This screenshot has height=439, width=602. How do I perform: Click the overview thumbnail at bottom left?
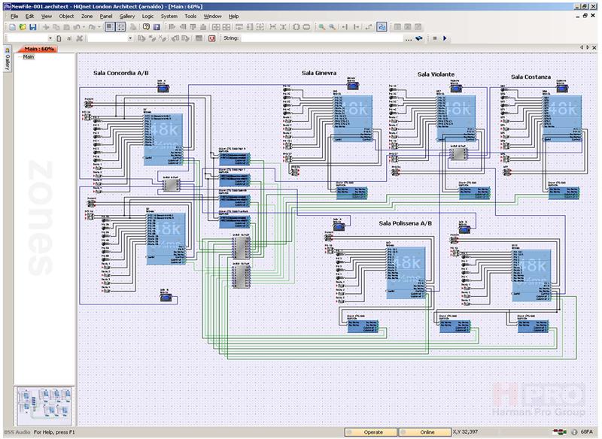point(44,406)
